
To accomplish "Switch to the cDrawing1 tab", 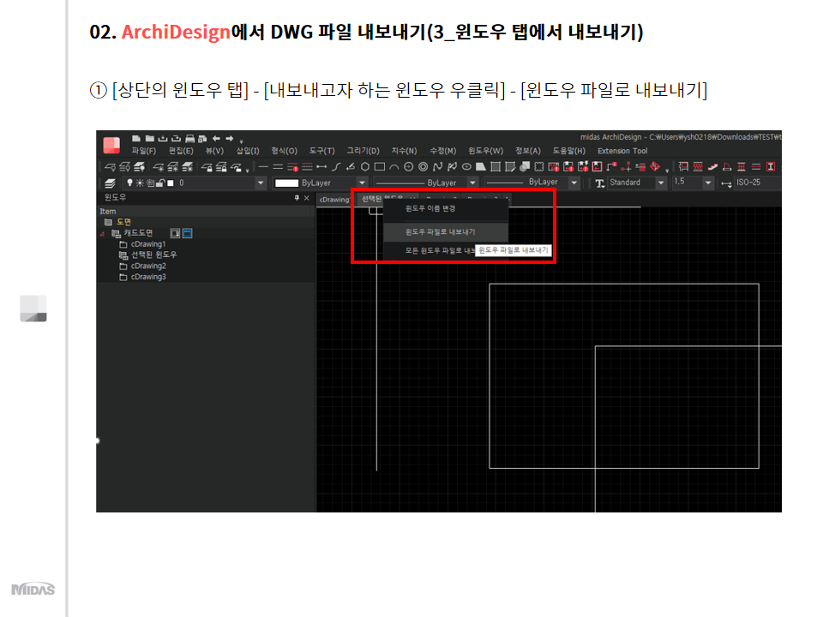I will point(334,200).
